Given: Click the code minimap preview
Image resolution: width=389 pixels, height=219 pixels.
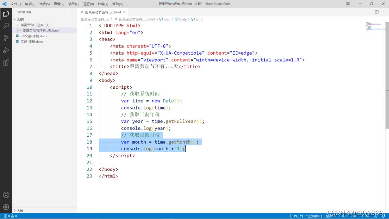Looking at the screenshot, I should (x=375, y=27).
